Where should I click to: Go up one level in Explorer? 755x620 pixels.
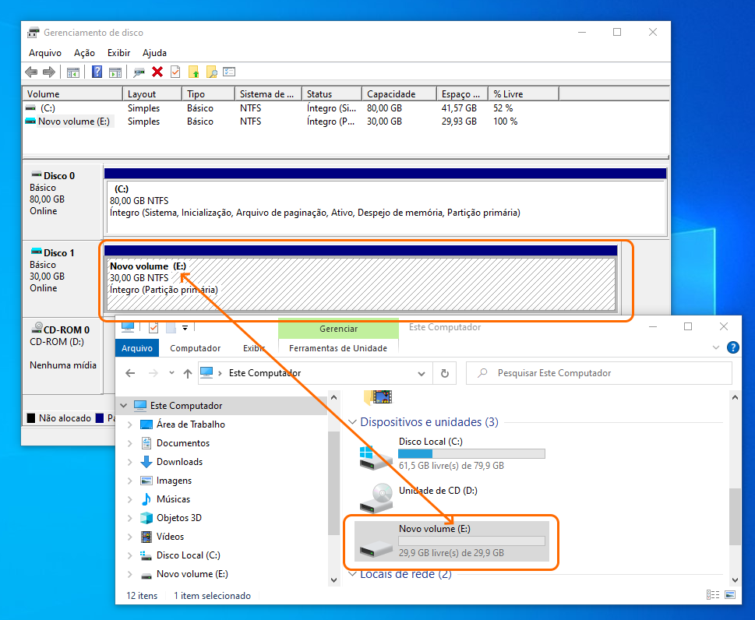(x=188, y=373)
